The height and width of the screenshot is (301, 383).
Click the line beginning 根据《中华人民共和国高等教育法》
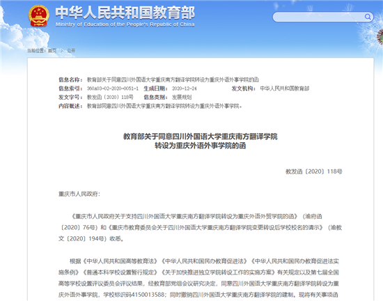204,261
